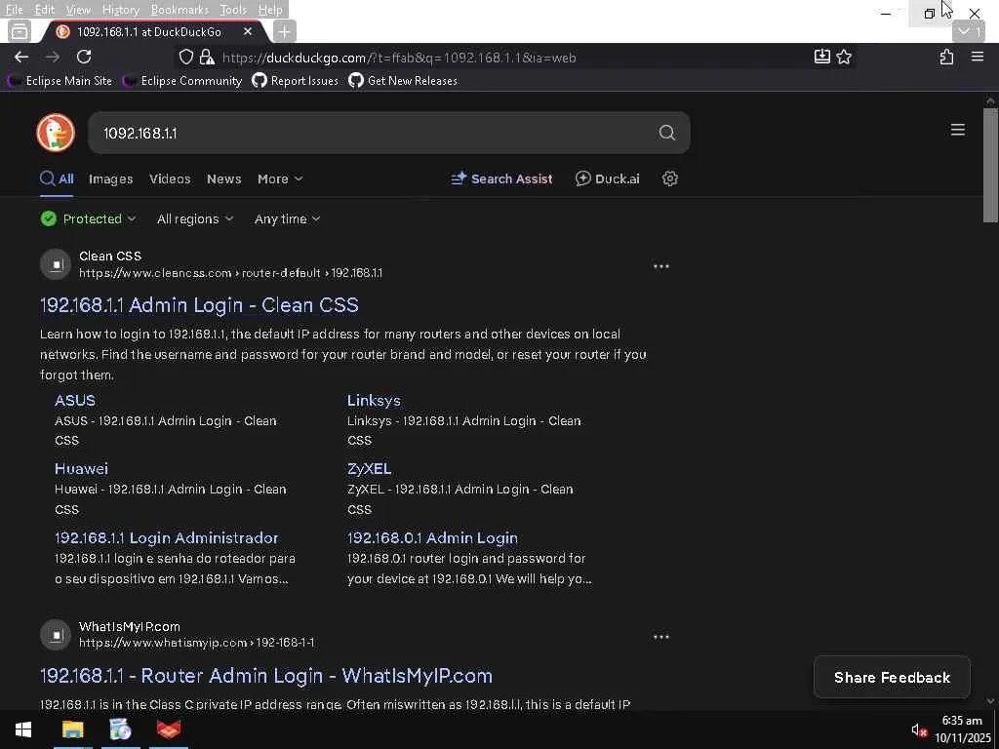Open 192.168.0.1 Admin Login sitelink
Screen dimensions: 999x749
click(432, 538)
